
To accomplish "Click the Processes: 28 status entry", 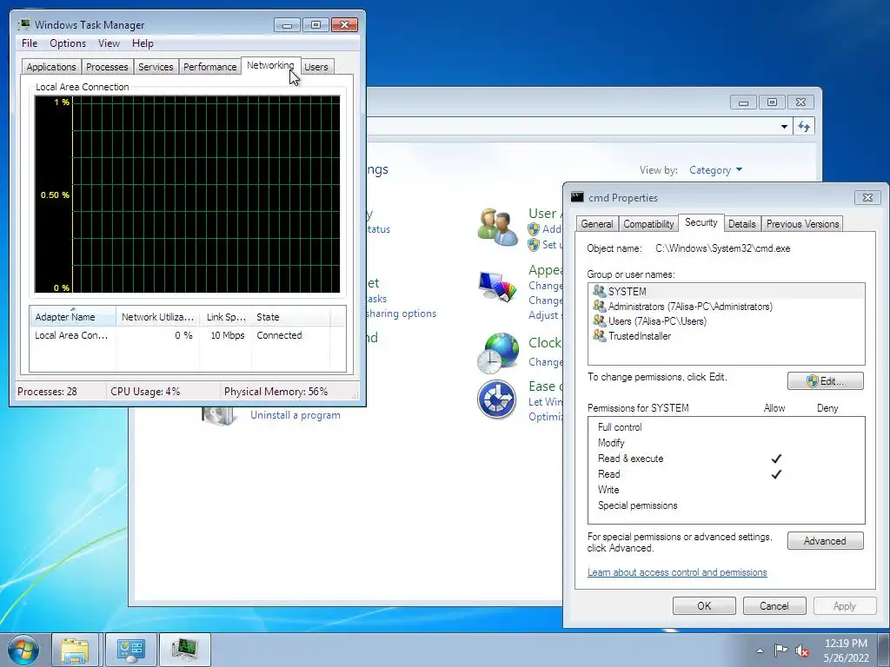I will [x=47, y=392].
